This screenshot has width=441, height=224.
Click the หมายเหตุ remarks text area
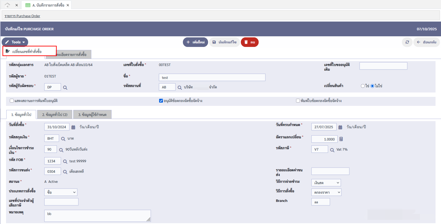tap(97, 216)
